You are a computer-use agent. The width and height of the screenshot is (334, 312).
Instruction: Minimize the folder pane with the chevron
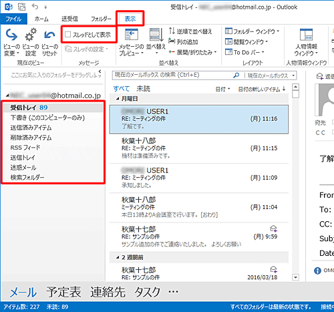100,71
